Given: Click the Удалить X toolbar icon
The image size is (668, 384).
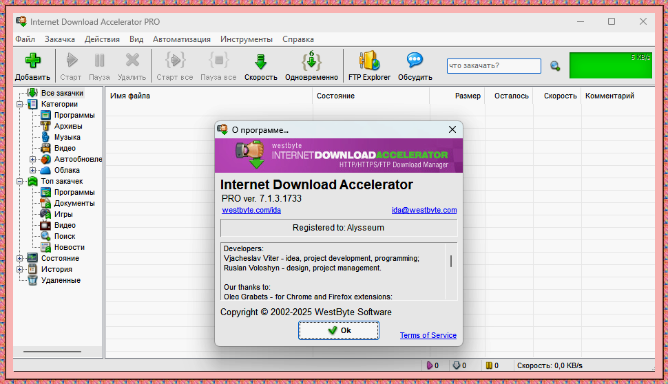Looking at the screenshot, I should click(132, 60).
